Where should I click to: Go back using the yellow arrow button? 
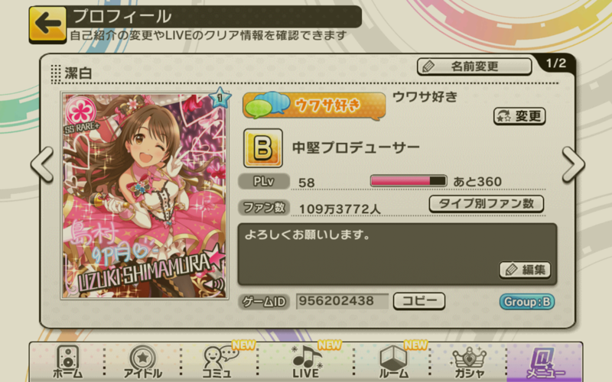(47, 24)
